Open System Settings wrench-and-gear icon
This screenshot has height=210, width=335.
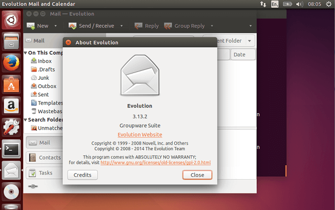(x=11, y=128)
